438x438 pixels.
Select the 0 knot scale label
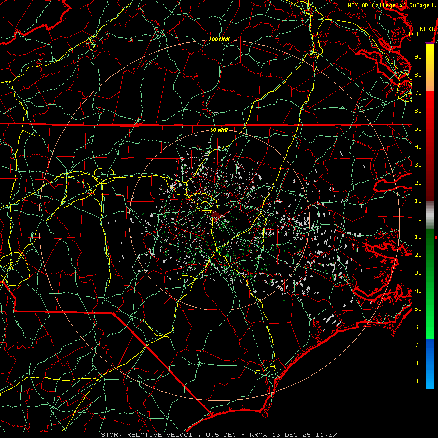click(x=420, y=219)
